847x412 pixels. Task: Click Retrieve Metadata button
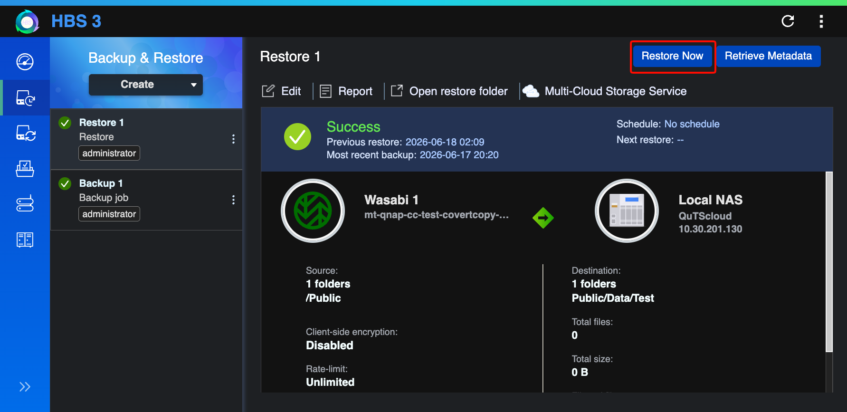(x=768, y=56)
